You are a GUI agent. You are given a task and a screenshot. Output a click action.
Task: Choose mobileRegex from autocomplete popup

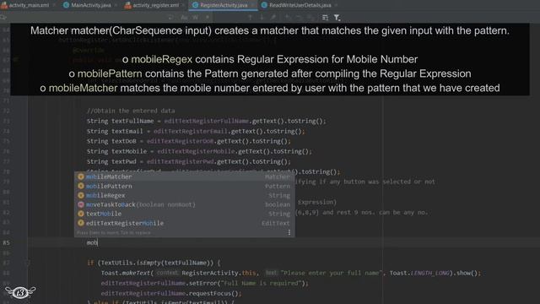coord(184,195)
